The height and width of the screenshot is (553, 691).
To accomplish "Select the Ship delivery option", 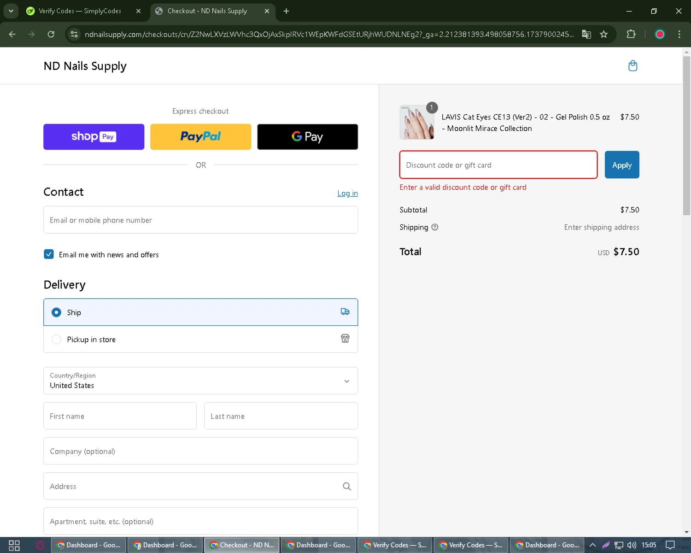I will click(x=200, y=312).
